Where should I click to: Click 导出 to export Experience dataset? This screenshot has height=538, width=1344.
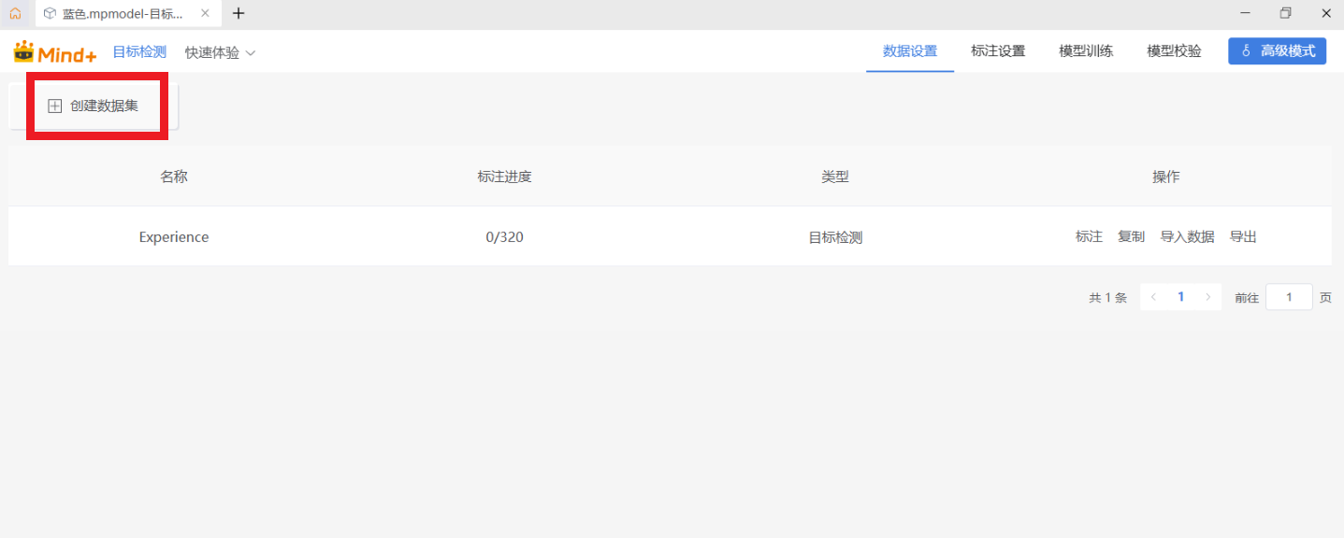click(1243, 237)
